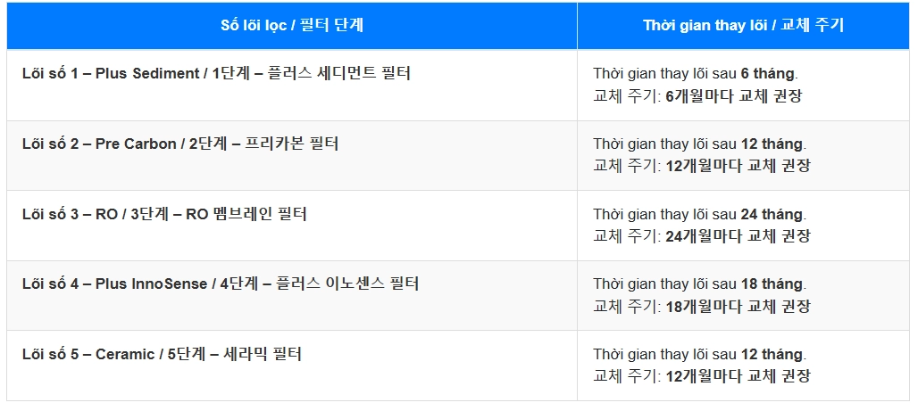Click the "18개월마다 교체 권장" line

tap(738, 306)
